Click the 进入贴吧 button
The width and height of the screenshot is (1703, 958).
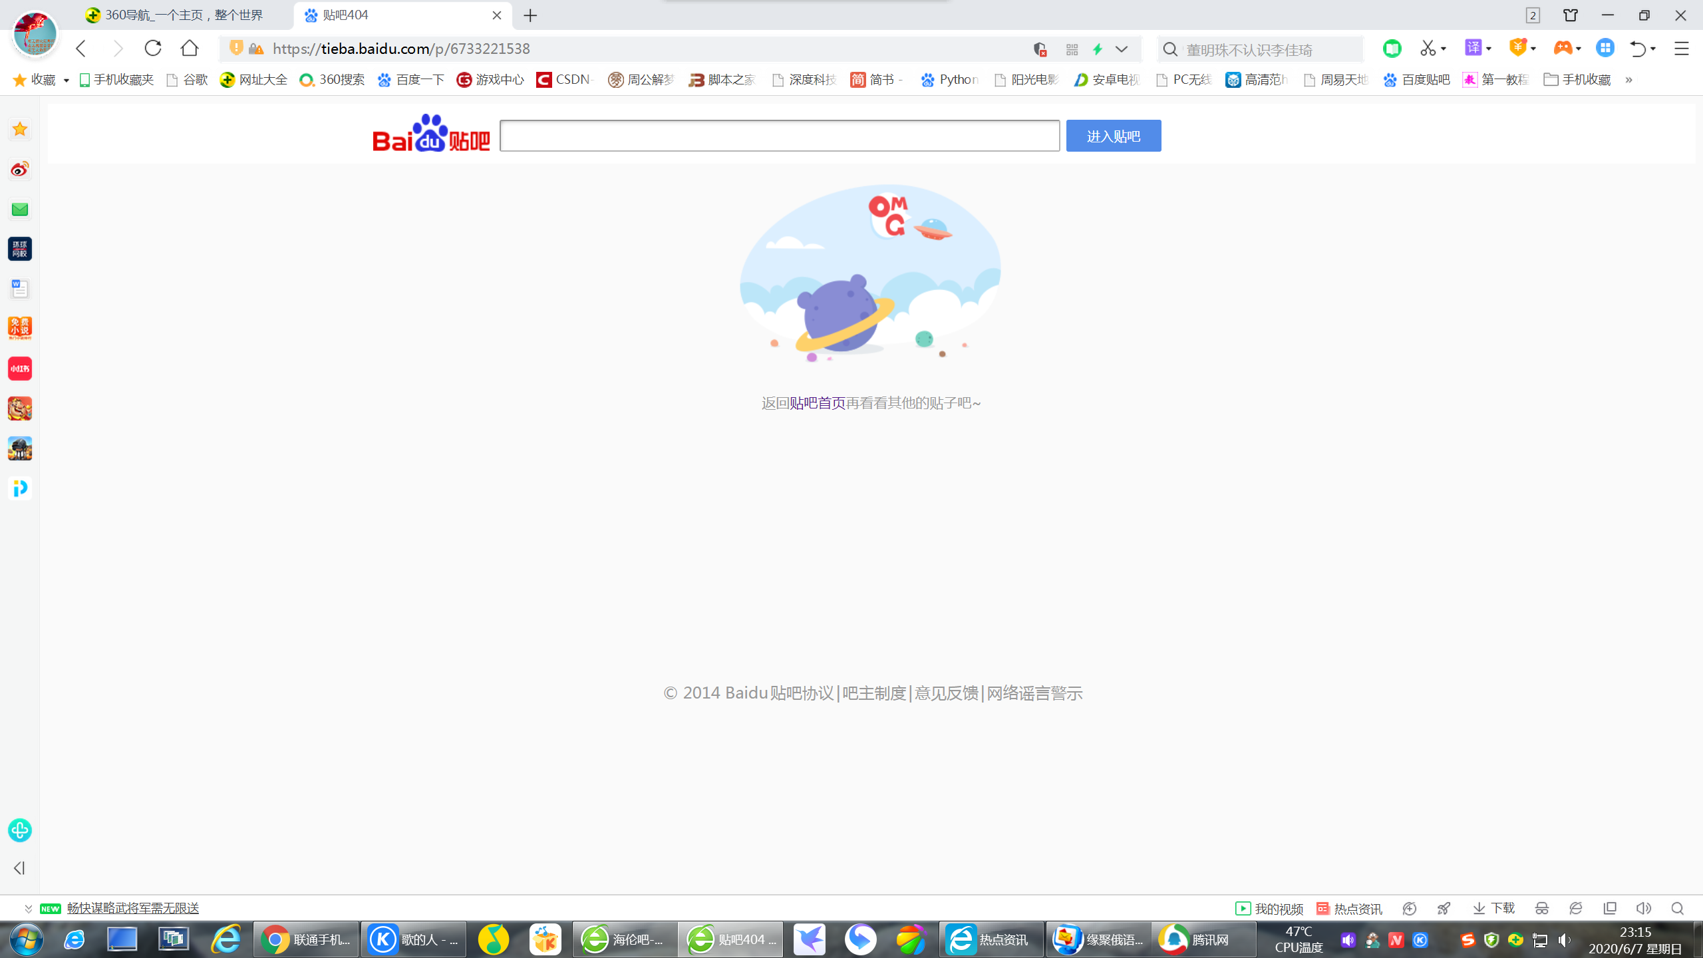click(x=1114, y=136)
